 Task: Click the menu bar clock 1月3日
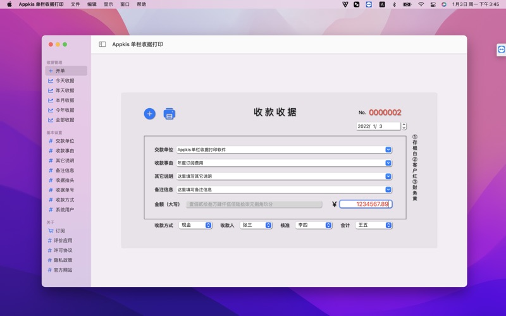coord(476,4)
